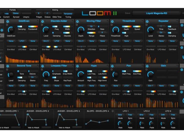The width and height of the screenshot is (184, 138).
Task: Open LFO2 mod source in Discrete Adder
Action: pos(57,41)
